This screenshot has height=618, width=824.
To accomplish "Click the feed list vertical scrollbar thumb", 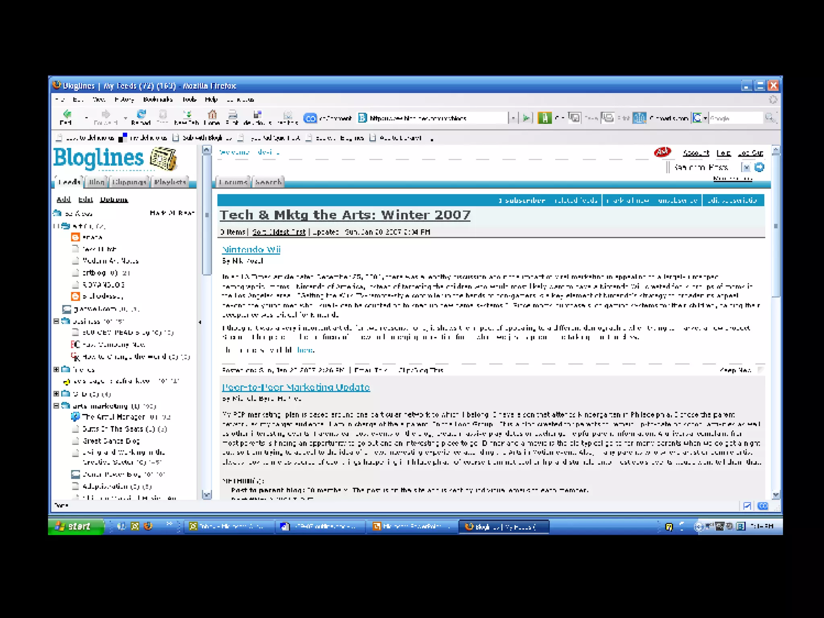I will [207, 215].
